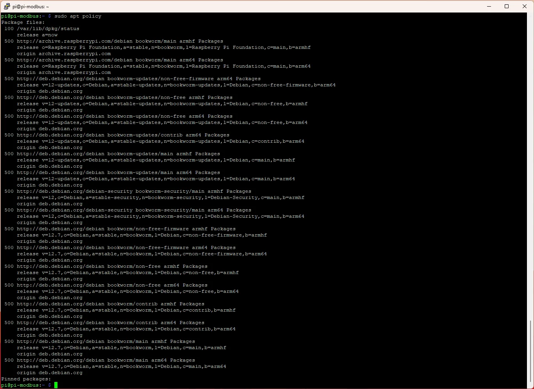Click the bookworm-security/main arm64 Packages line

[128, 210]
